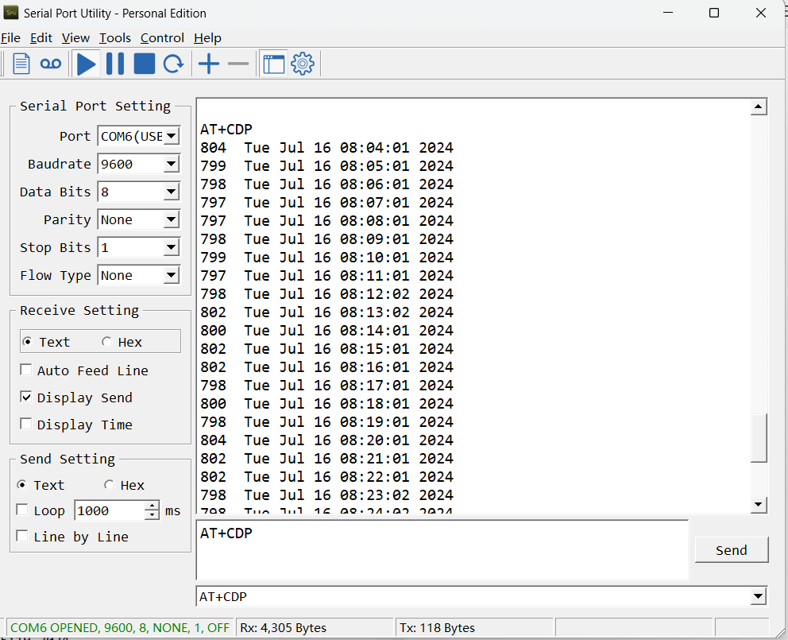Minimize the Serial Port Utility window
The height and width of the screenshot is (640, 788).
[668, 13]
